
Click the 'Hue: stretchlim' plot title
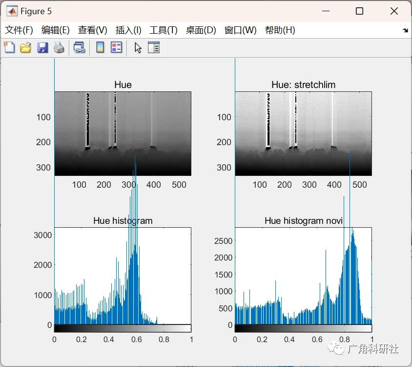tap(304, 85)
